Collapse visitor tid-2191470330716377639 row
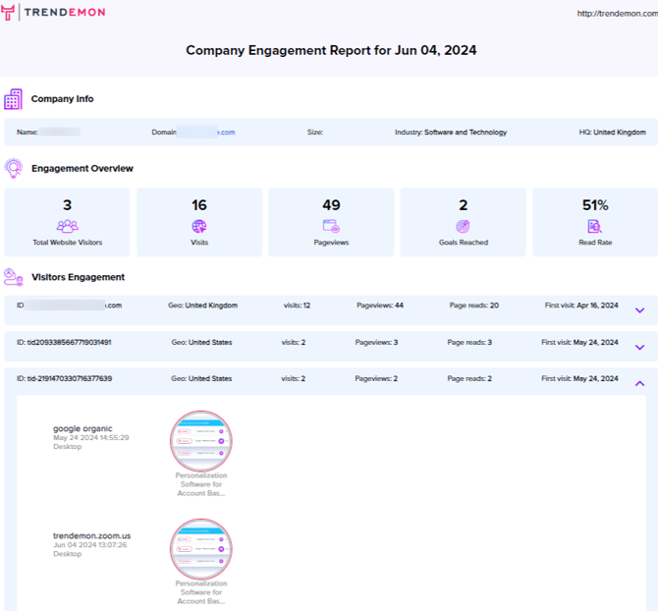658x611 pixels. [x=639, y=383]
